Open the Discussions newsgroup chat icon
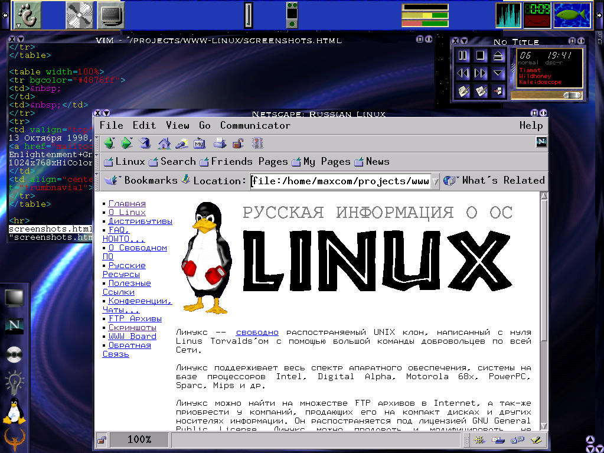604x453 pixels. coord(517,439)
